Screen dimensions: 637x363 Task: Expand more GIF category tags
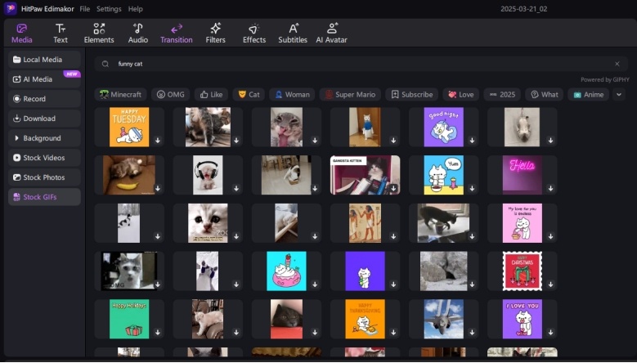pyautogui.click(x=618, y=94)
